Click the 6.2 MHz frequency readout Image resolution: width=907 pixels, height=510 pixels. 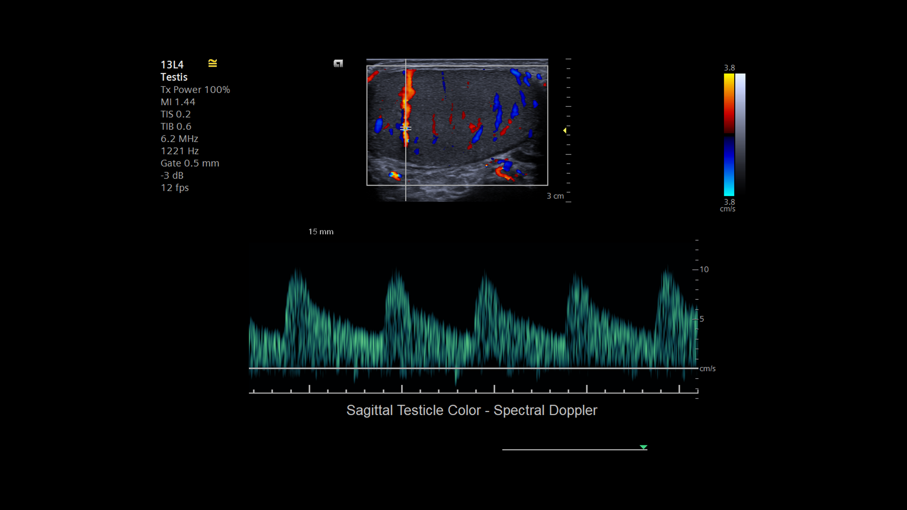tap(180, 139)
